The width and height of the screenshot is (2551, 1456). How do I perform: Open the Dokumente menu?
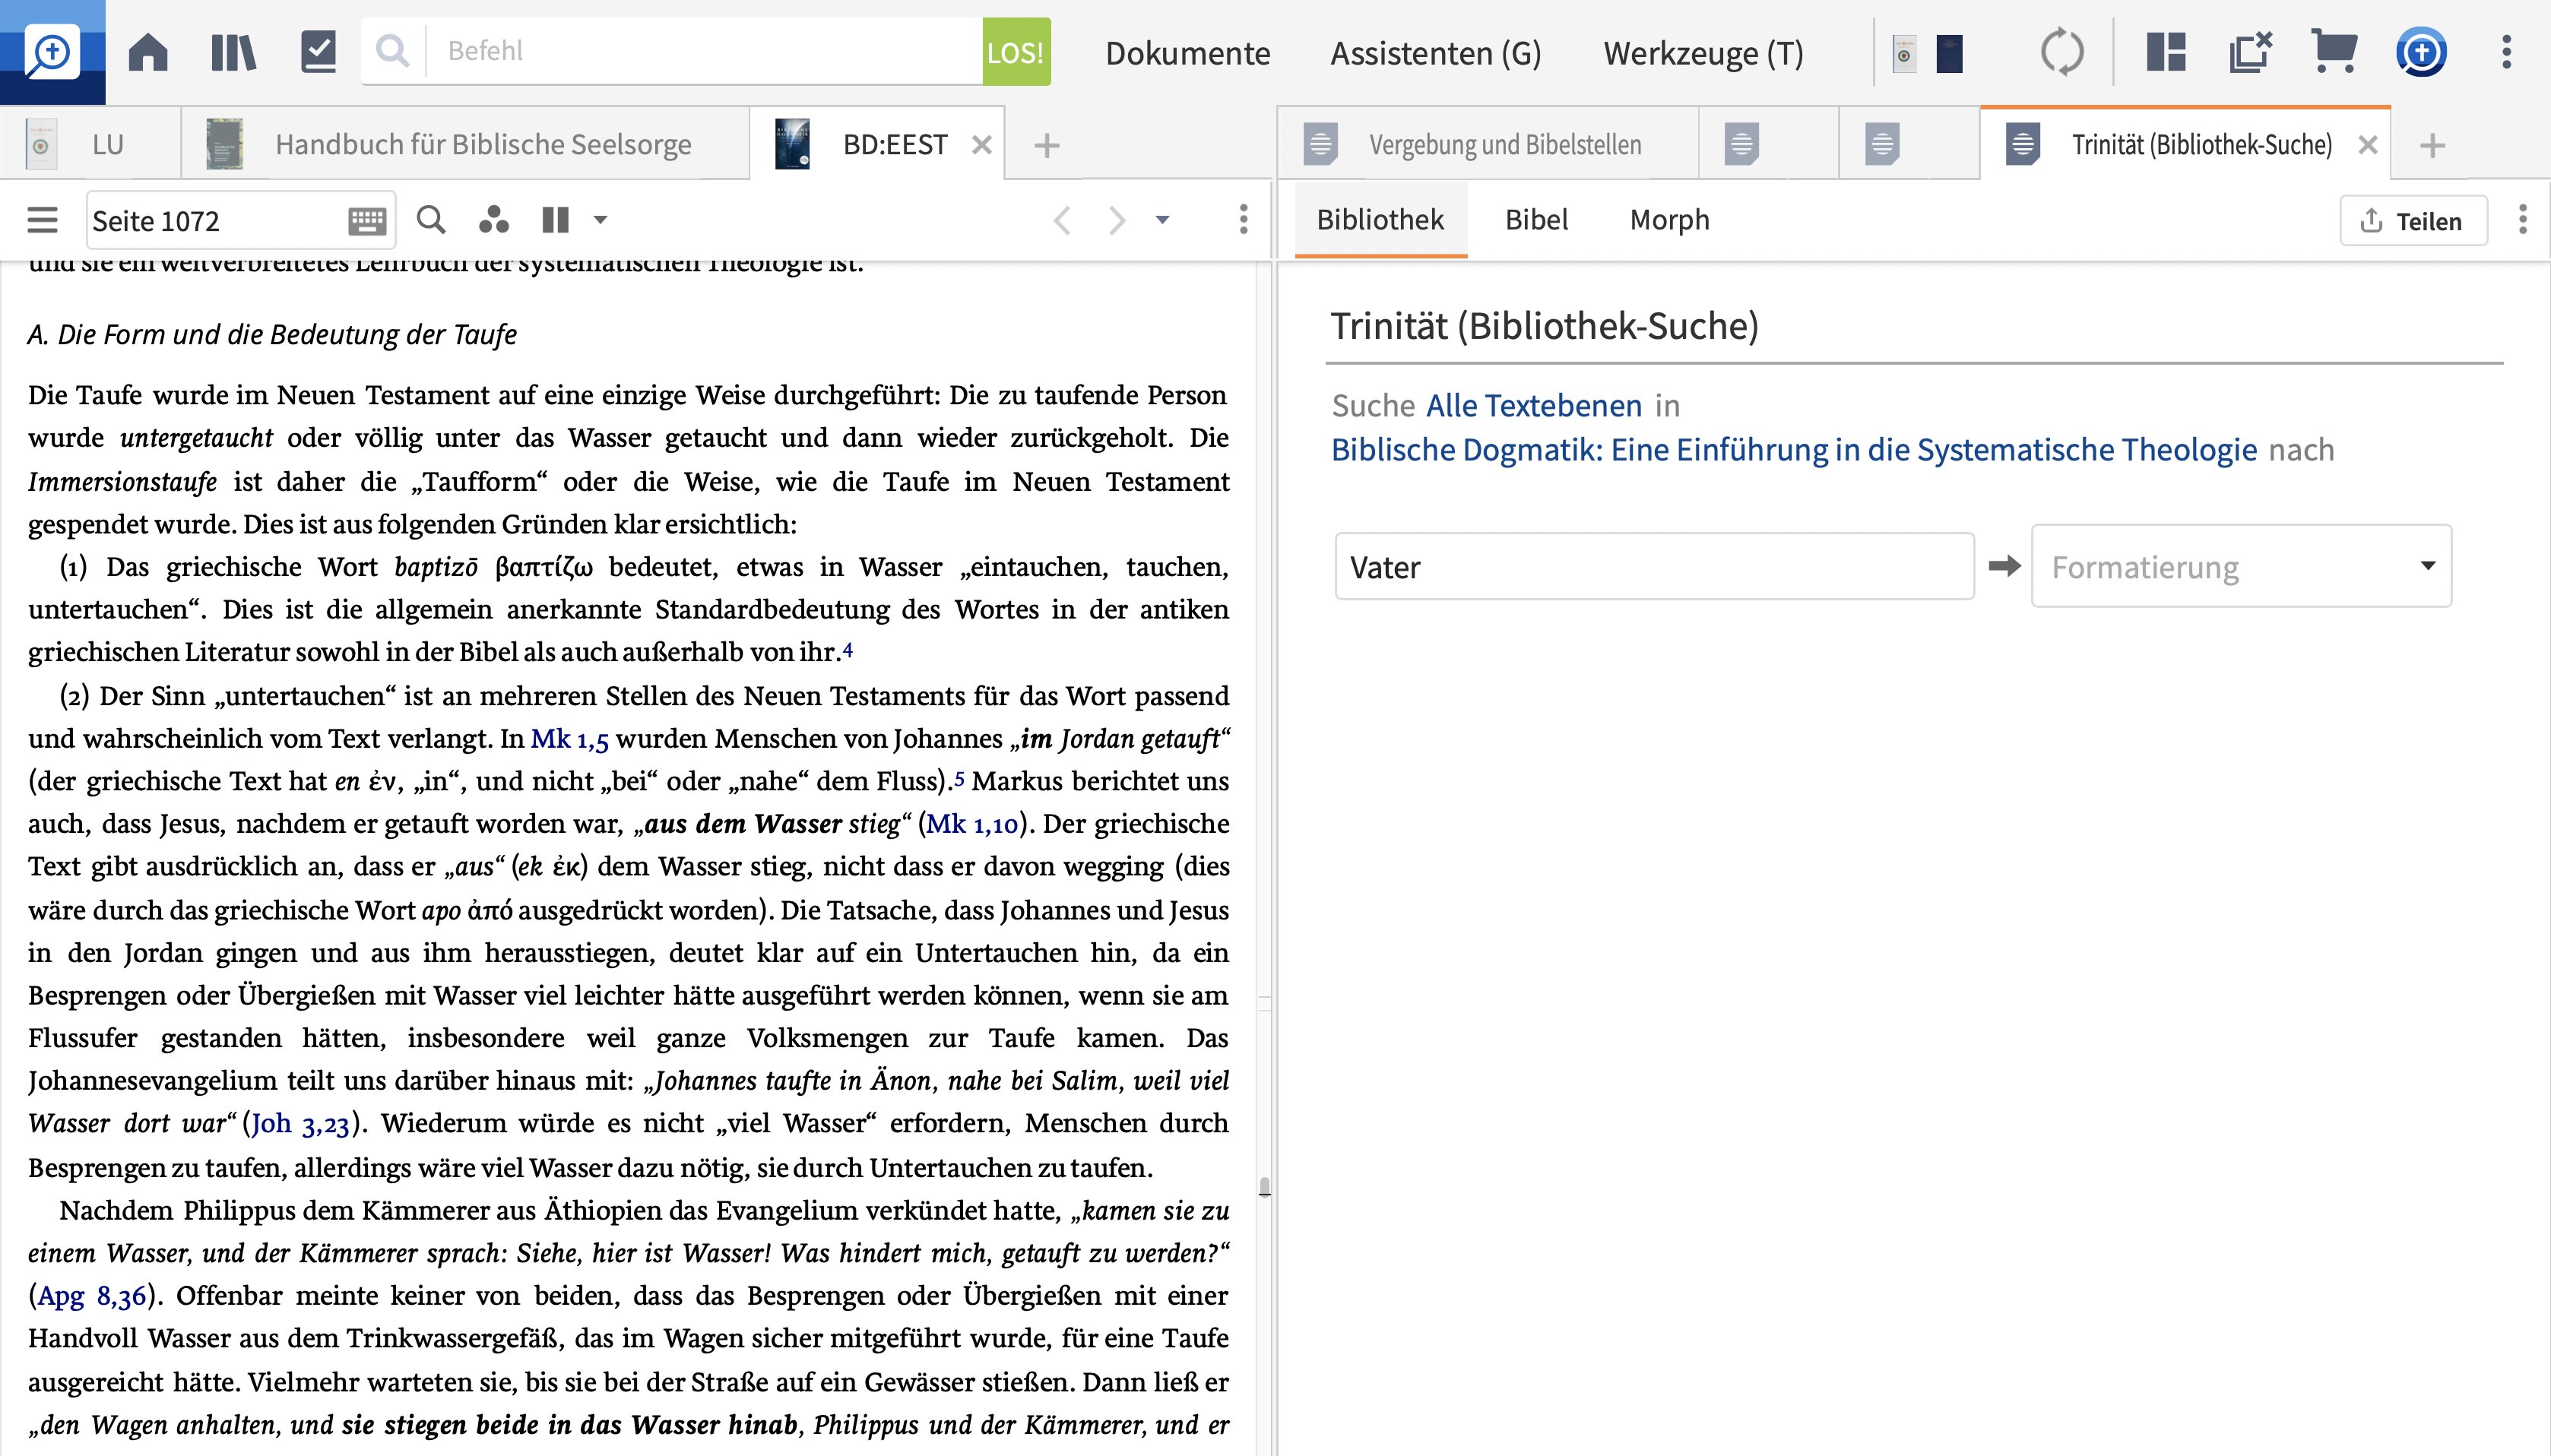[1187, 52]
